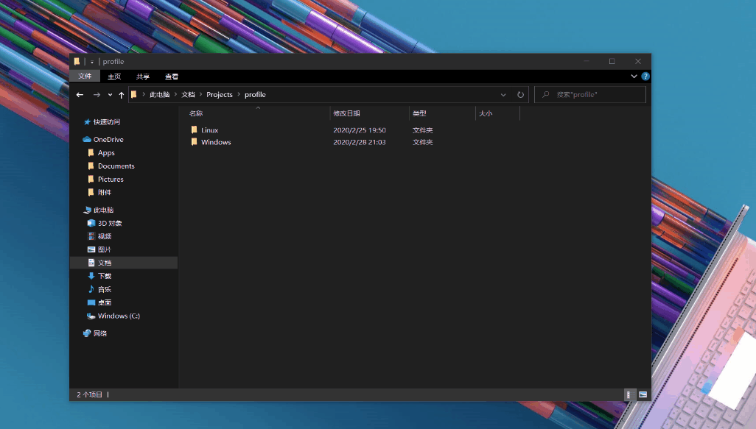Switch to the 查看 ribbon tab

pyautogui.click(x=171, y=77)
